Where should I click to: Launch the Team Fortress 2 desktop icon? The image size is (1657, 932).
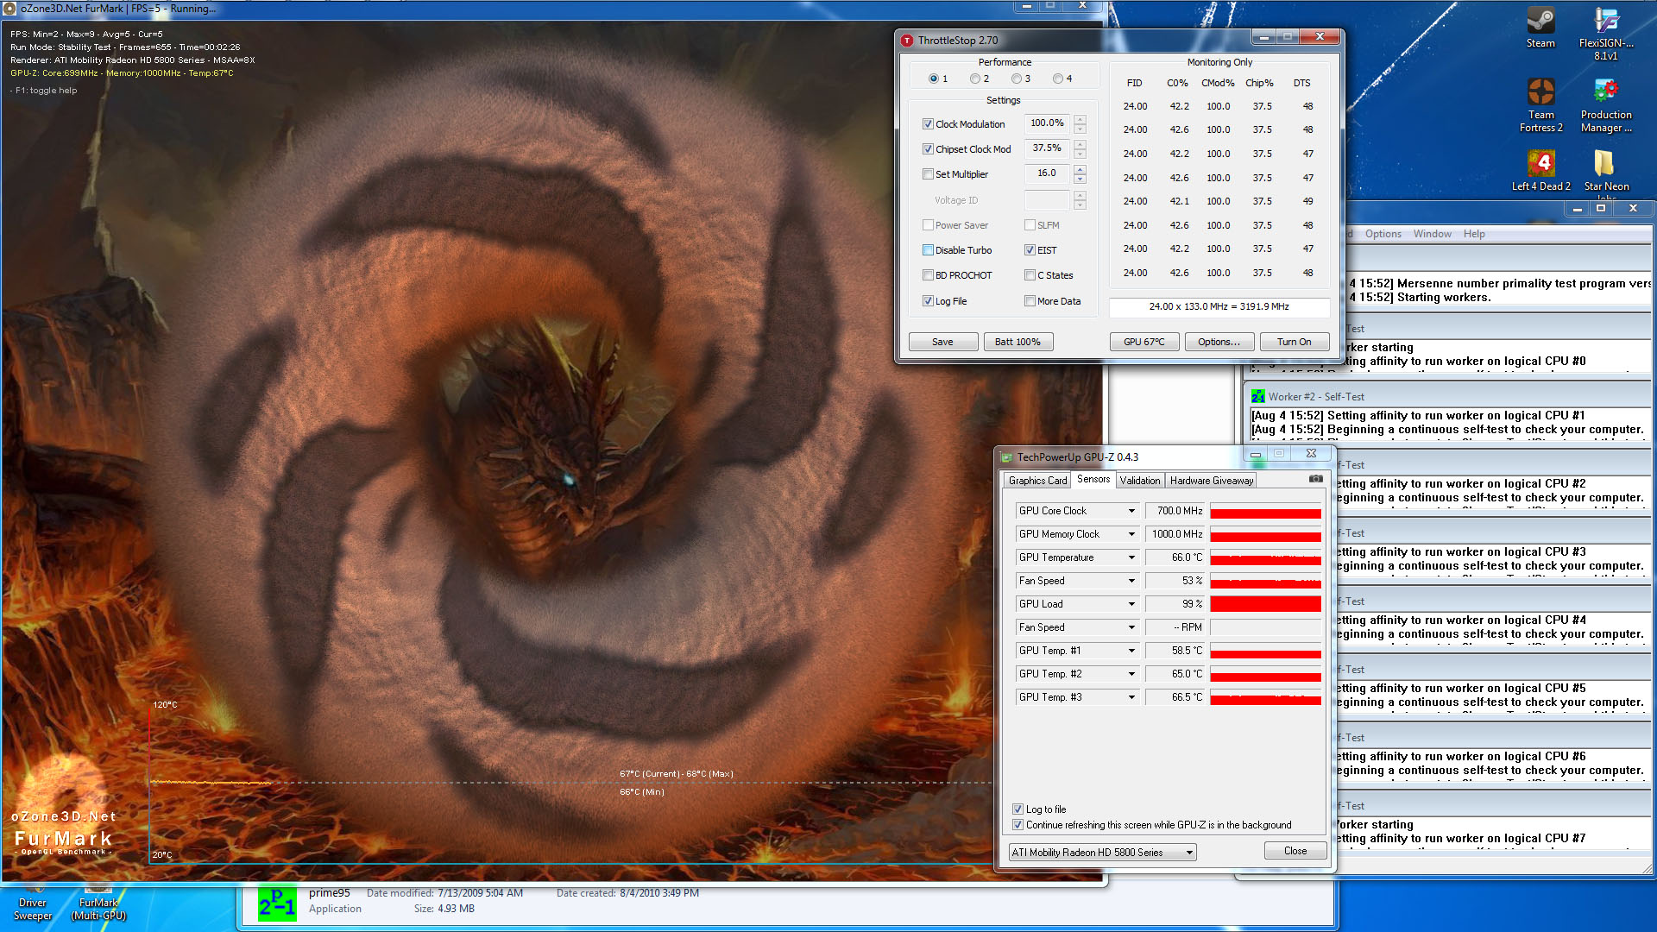pyautogui.click(x=1540, y=105)
